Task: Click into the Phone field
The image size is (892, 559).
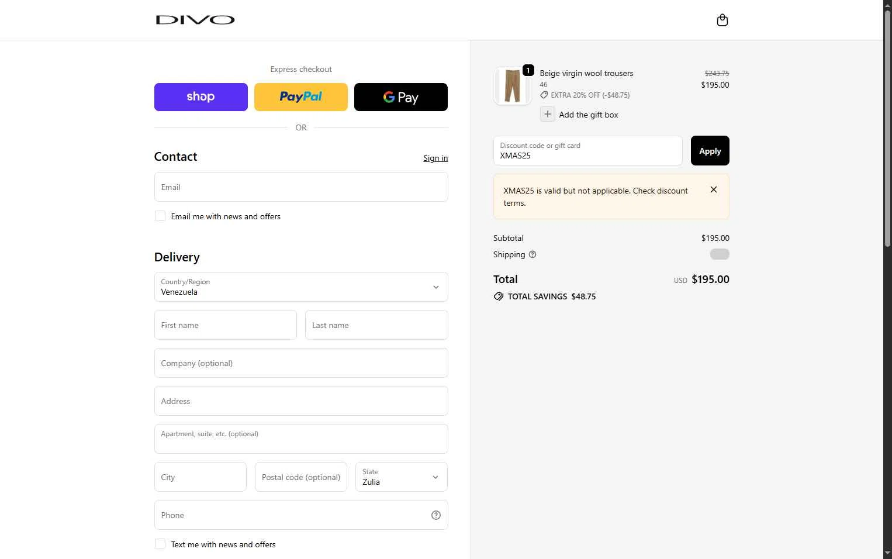Action: [301, 515]
